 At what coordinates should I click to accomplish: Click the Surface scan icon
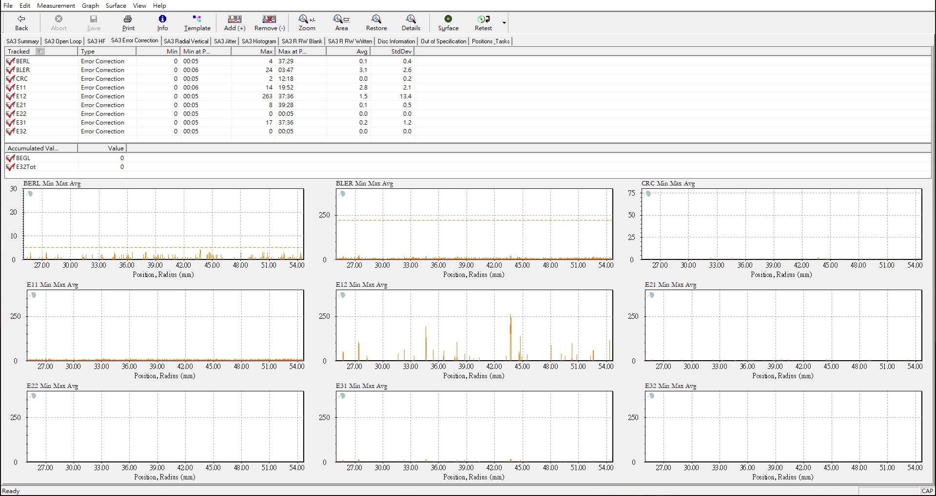coord(448,22)
